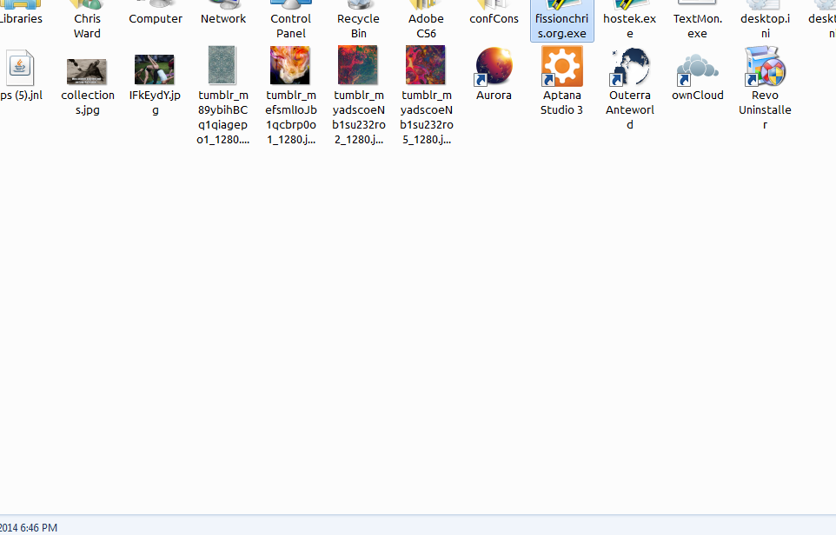
Task: Select the fissionchris.org.exe file
Action: click(561, 21)
